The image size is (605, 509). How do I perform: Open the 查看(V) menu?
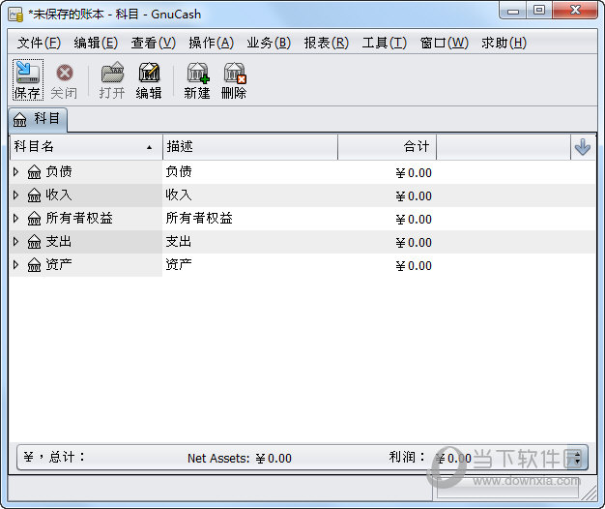pyautogui.click(x=154, y=43)
